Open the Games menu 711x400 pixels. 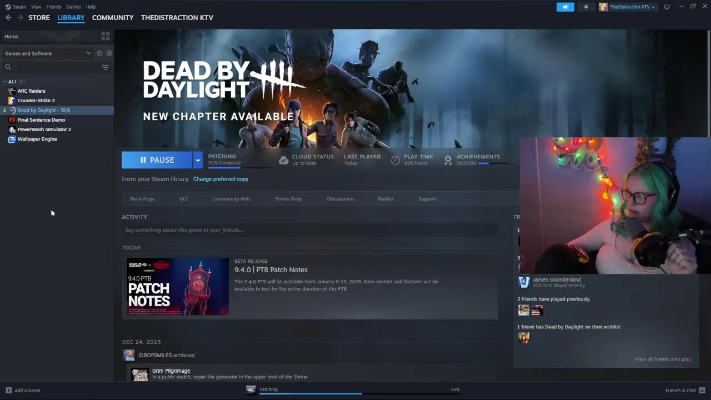73,7
